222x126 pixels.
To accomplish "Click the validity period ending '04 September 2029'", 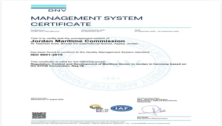I will click(x=157, y=31).
